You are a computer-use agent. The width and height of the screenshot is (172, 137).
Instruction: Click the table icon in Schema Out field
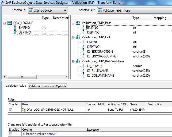(100, 10)
